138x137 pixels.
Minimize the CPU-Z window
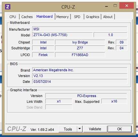[x=106, y=6]
